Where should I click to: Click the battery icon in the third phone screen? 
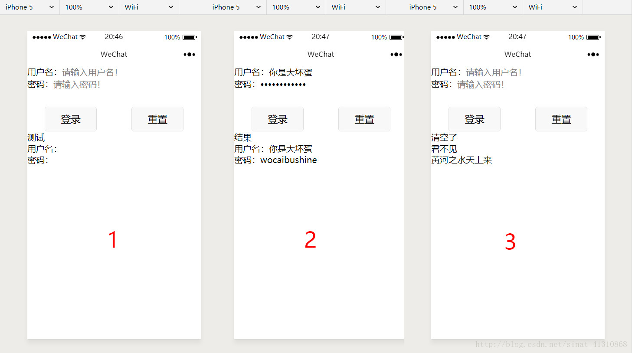click(x=593, y=37)
